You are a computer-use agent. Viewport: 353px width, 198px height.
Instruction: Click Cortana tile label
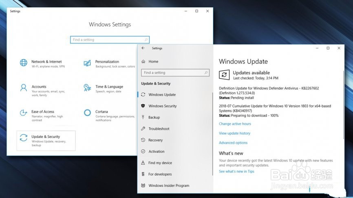pyautogui.click(x=101, y=111)
